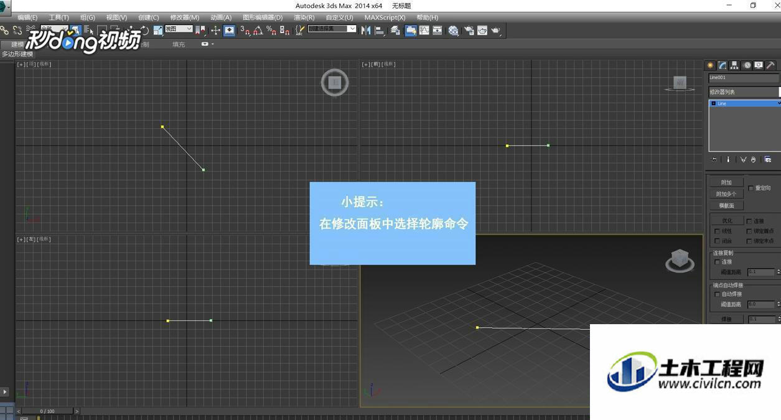The height and width of the screenshot is (420, 781).
Task: Switch to the 填充 ribbon tab
Action: (x=179, y=44)
